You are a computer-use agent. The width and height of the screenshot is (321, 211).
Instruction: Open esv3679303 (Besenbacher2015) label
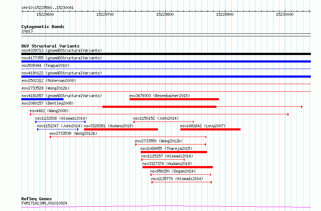[x=159, y=96]
